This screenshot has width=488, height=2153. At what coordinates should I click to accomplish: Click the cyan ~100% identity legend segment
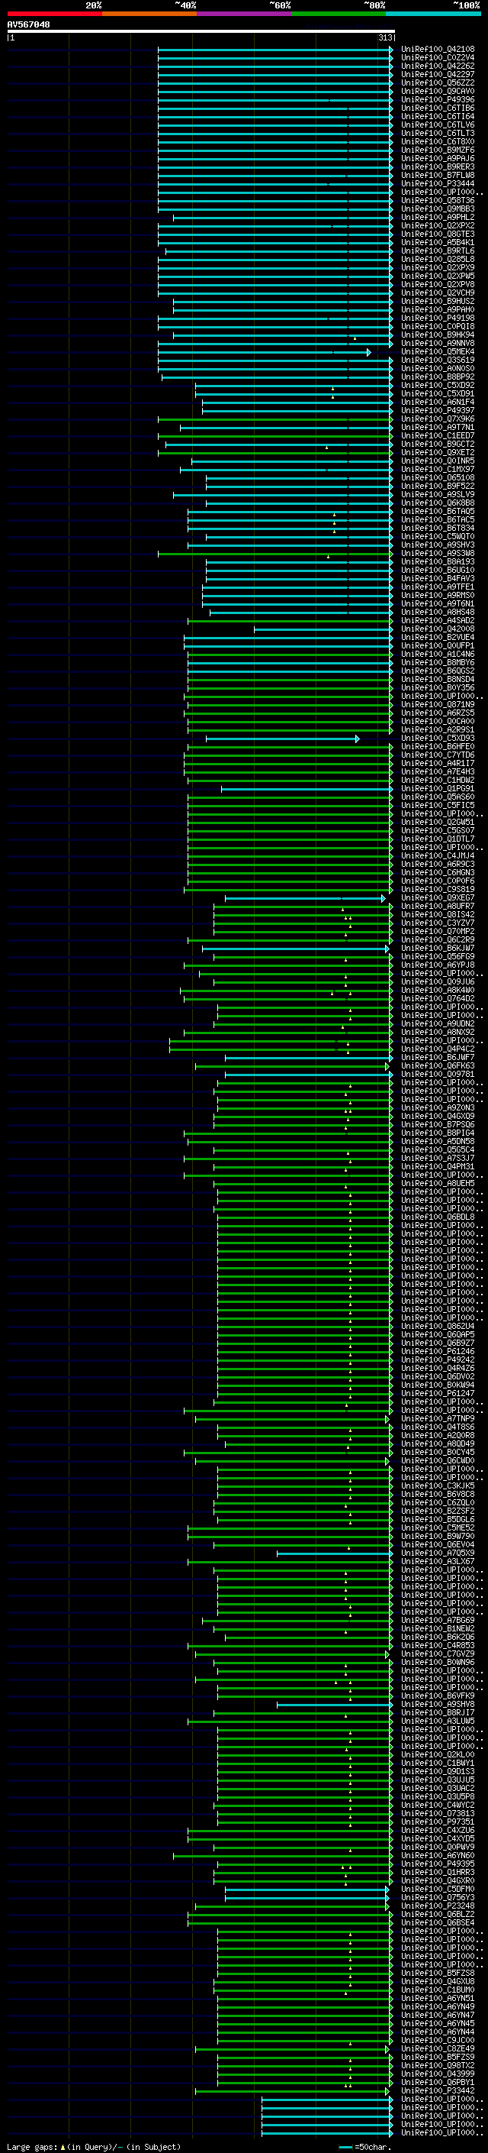click(434, 14)
